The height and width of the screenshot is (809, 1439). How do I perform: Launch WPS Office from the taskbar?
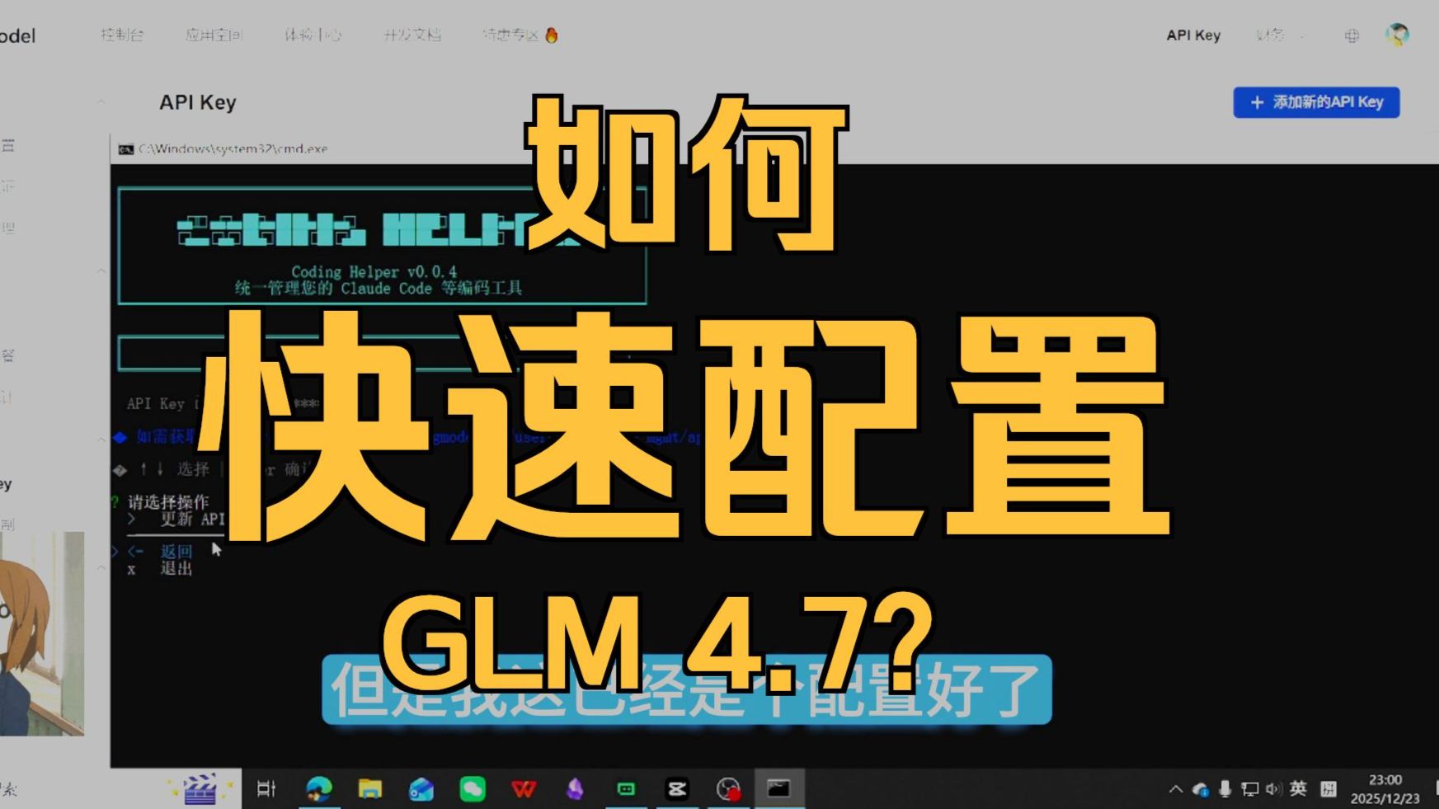[523, 789]
